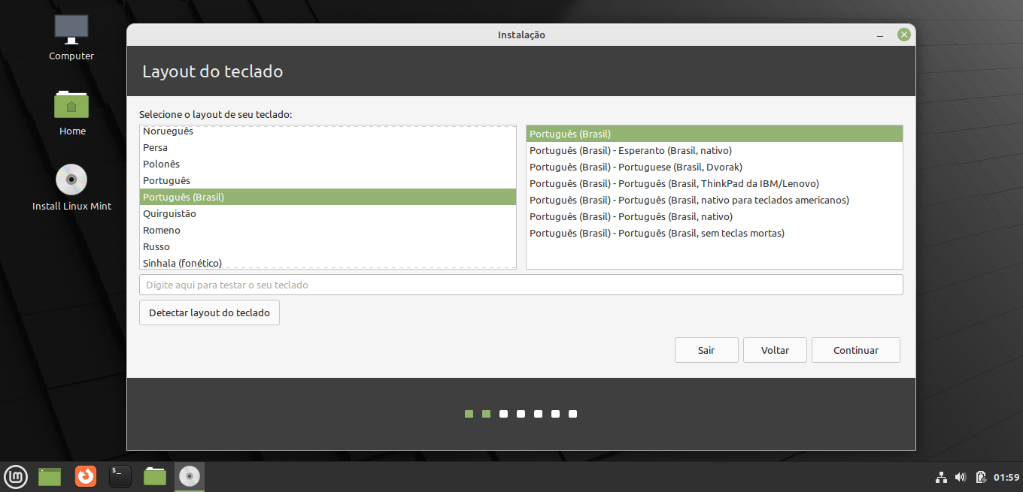Select Russo in the layout list
1023x492 pixels.
coord(328,246)
